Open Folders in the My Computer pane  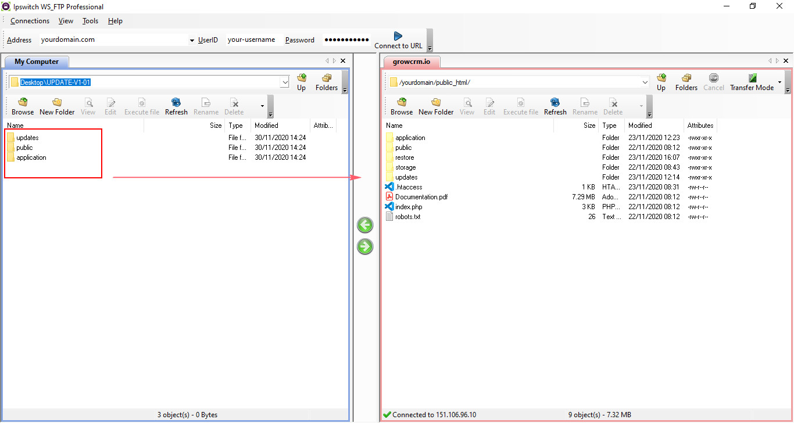[327, 82]
